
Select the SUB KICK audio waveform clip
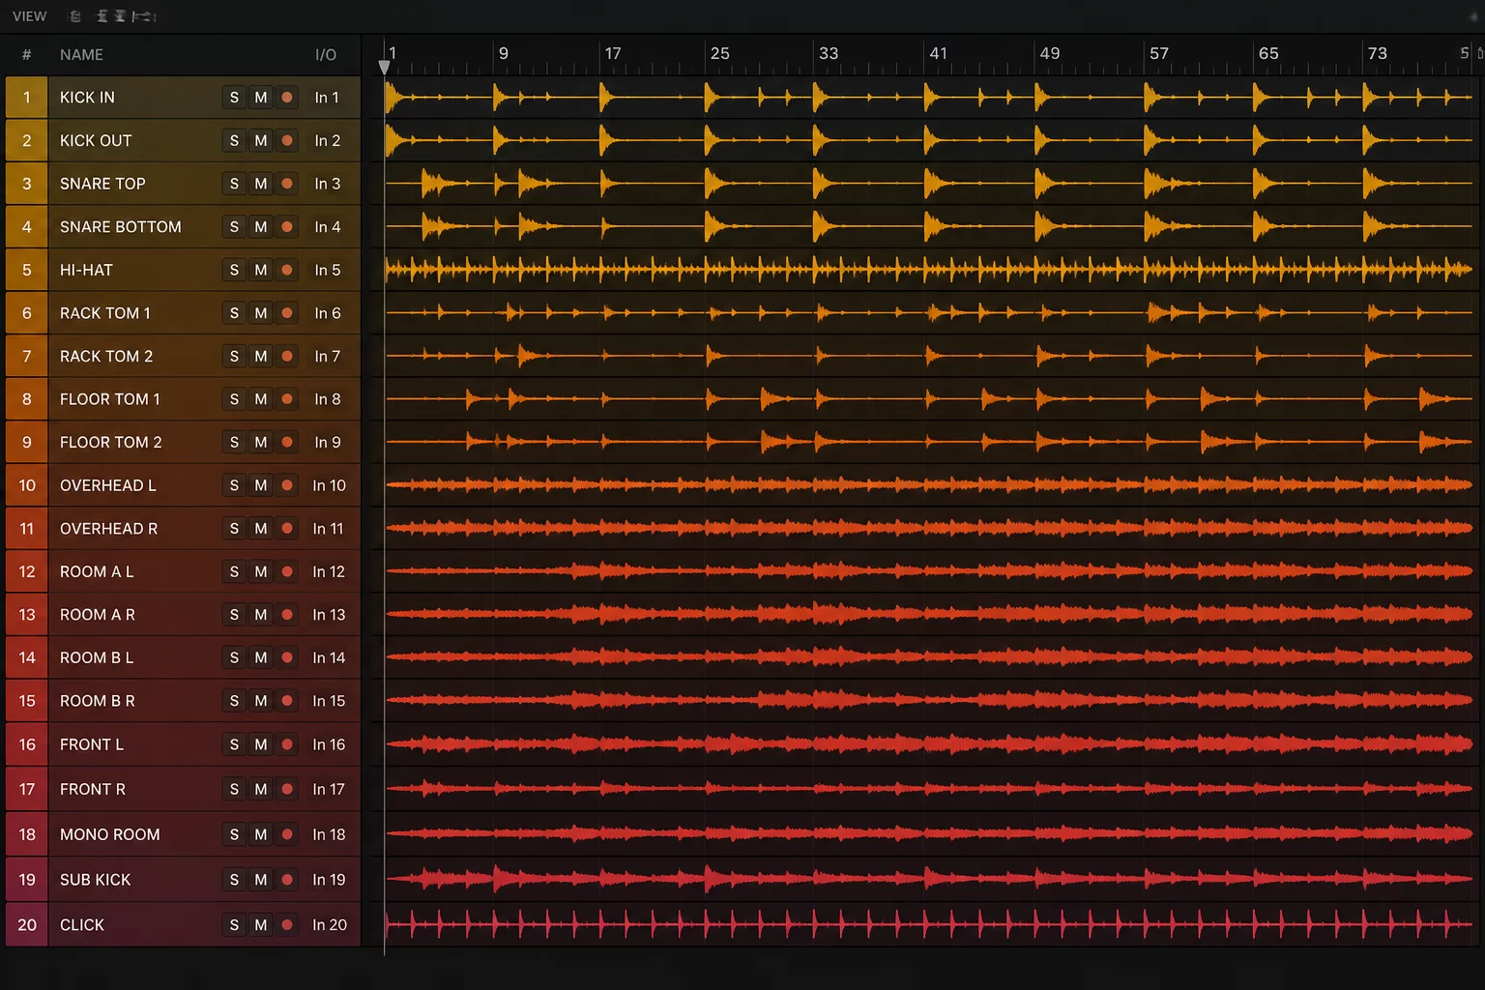coord(930,880)
